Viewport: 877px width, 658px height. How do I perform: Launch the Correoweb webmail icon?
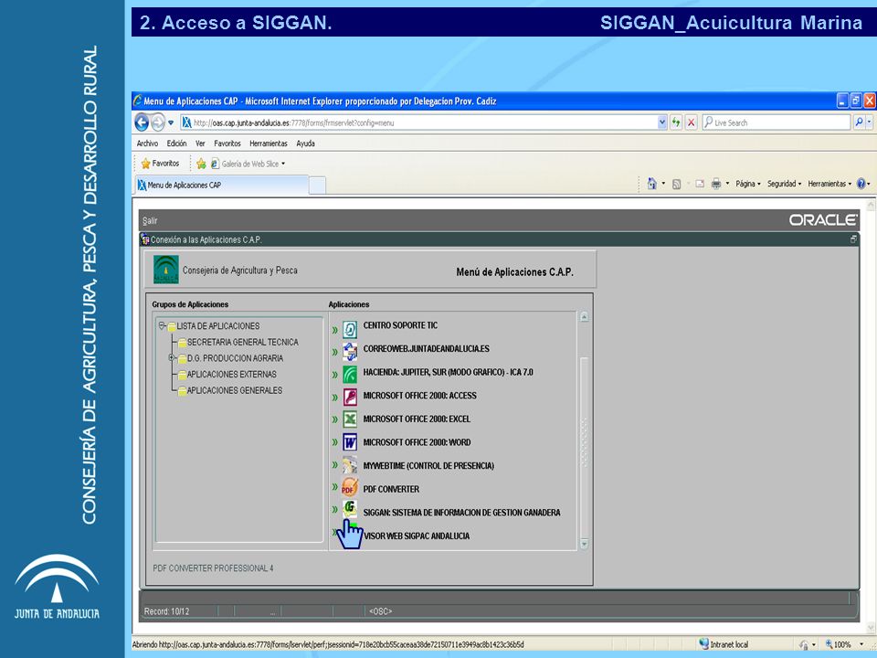[350, 351]
